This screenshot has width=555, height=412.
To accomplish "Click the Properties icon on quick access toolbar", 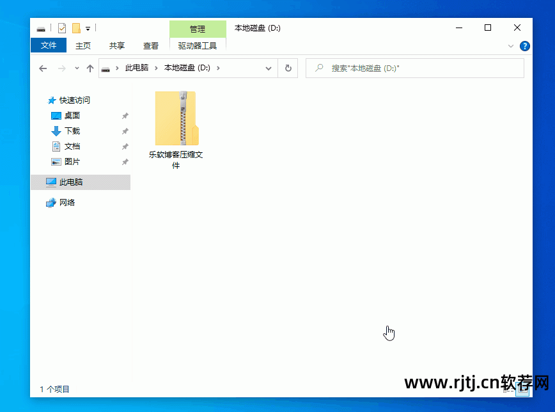I will 61,28.
